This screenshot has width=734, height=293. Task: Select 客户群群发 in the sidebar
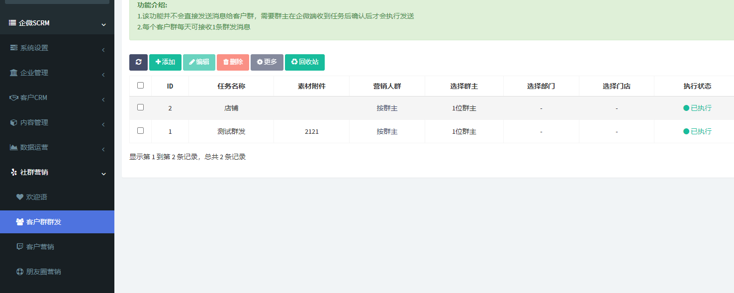43,222
